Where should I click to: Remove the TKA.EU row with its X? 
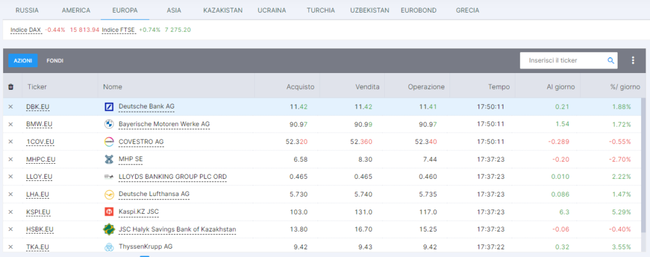(11, 247)
